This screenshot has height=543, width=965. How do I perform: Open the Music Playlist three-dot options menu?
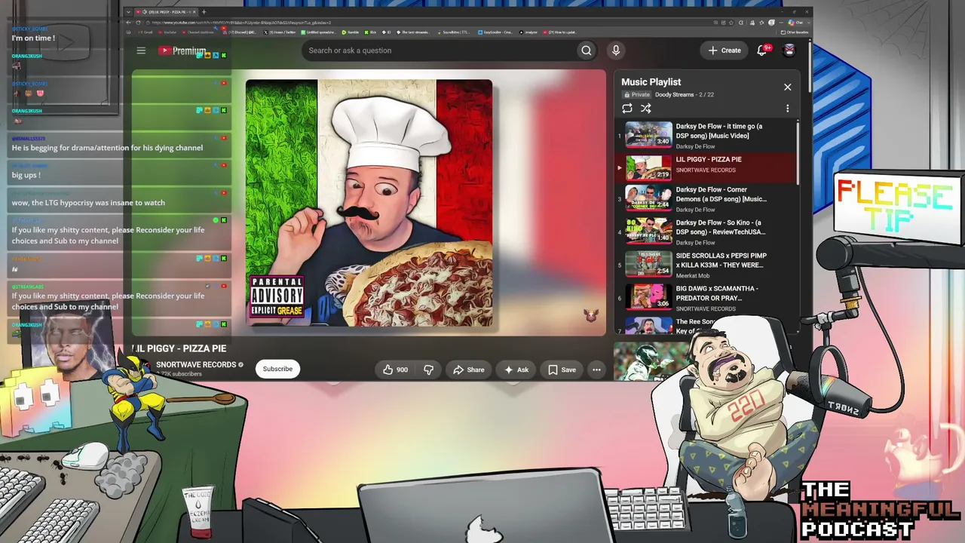click(x=788, y=109)
